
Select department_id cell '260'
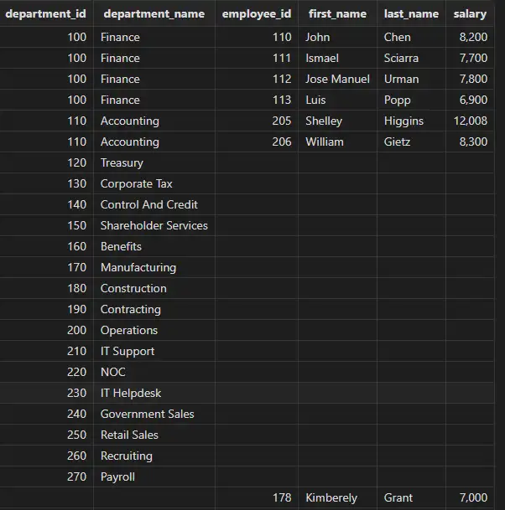(46, 456)
